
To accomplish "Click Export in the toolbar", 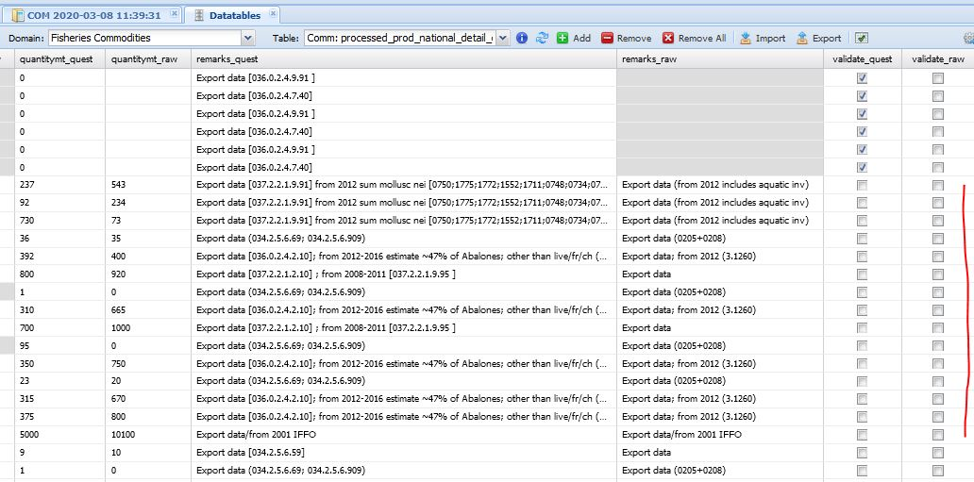I will [818, 38].
